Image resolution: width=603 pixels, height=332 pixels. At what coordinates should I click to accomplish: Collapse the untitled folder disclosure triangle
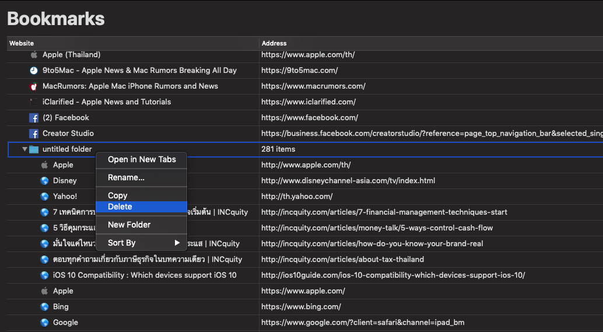pos(24,149)
